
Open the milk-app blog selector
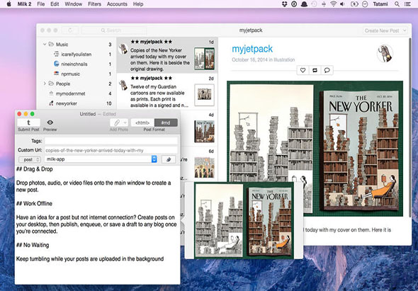tap(101, 159)
